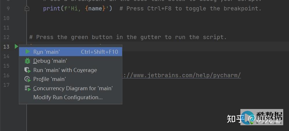Collapse the code block using line 9 fold marker
This screenshot has height=131, width=289.
click(x=27, y=8)
